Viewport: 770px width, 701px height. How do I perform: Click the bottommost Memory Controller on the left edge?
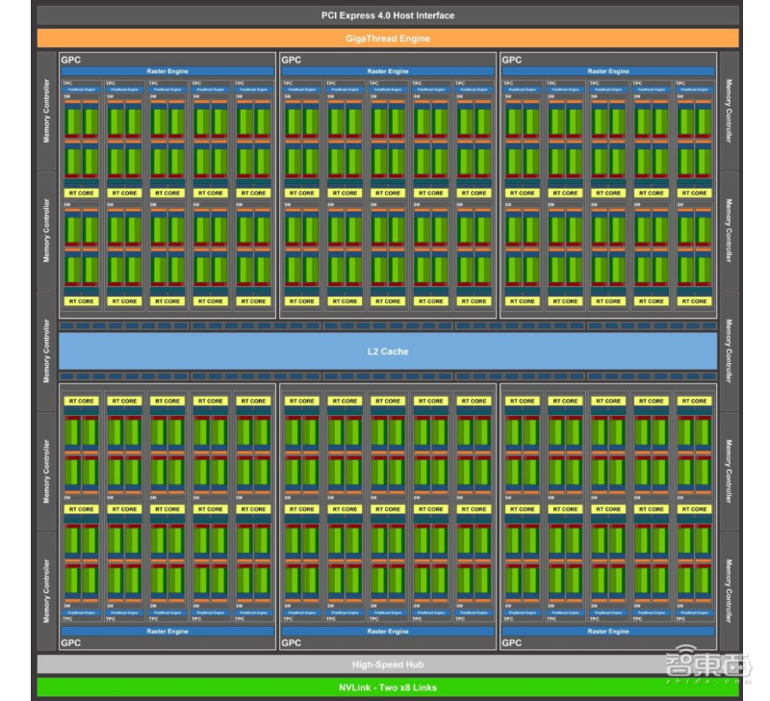(46, 591)
